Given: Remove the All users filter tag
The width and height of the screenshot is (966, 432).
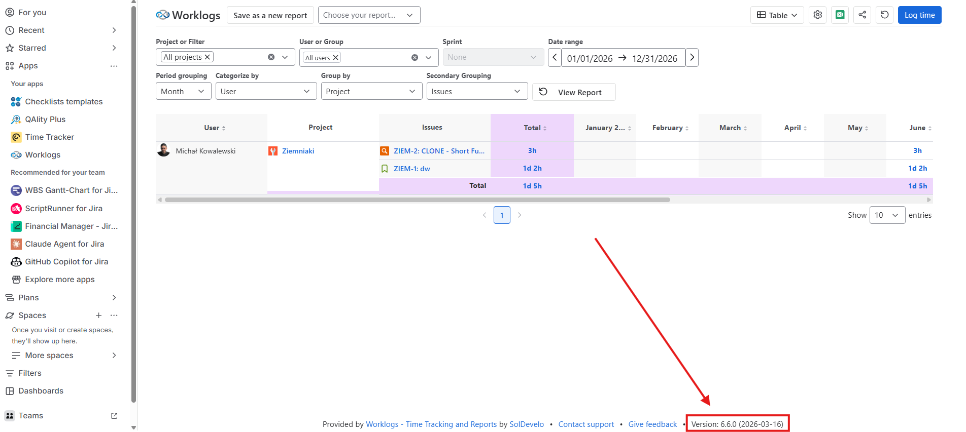Looking at the screenshot, I should click(336, 58).
